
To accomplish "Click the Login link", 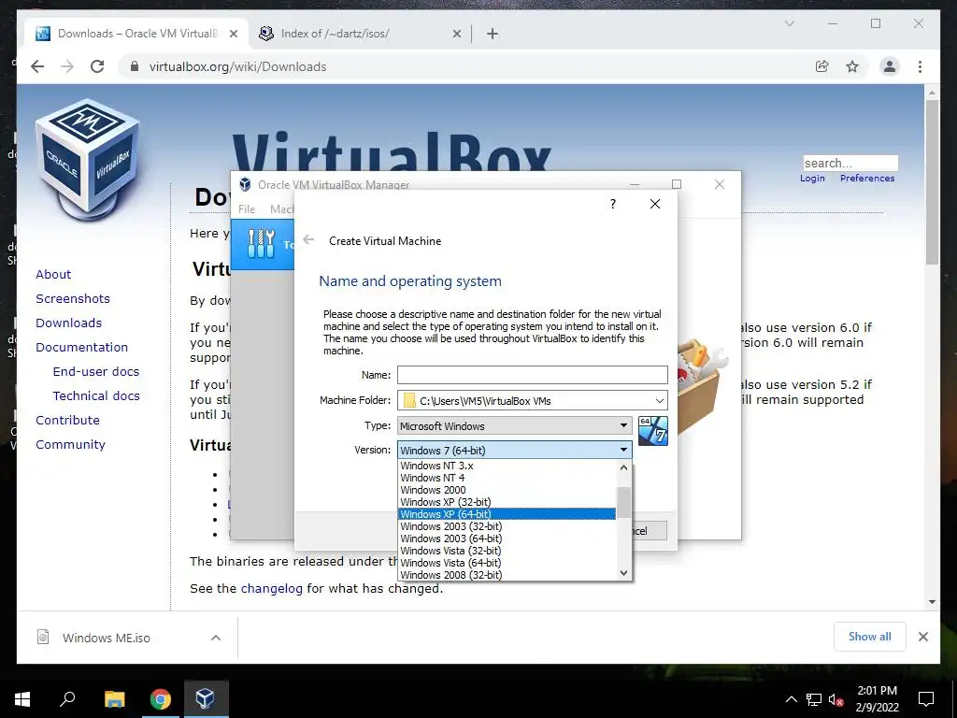I will coord(812,179).
